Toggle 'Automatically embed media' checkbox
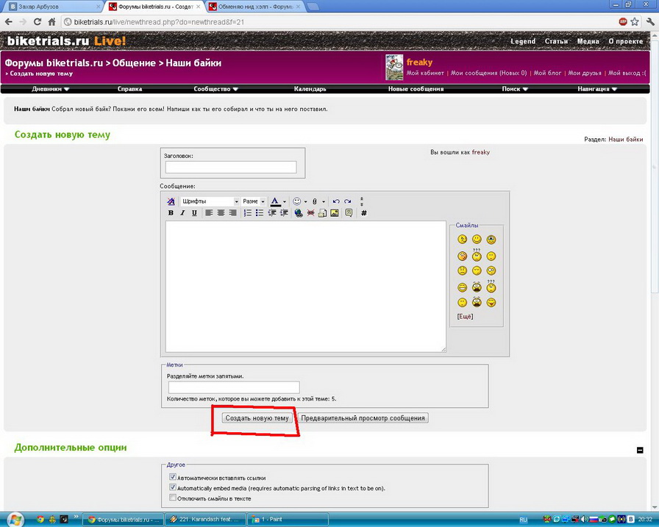Image resolution: width=659 pixels, height=527 pixels. point(173,487)
